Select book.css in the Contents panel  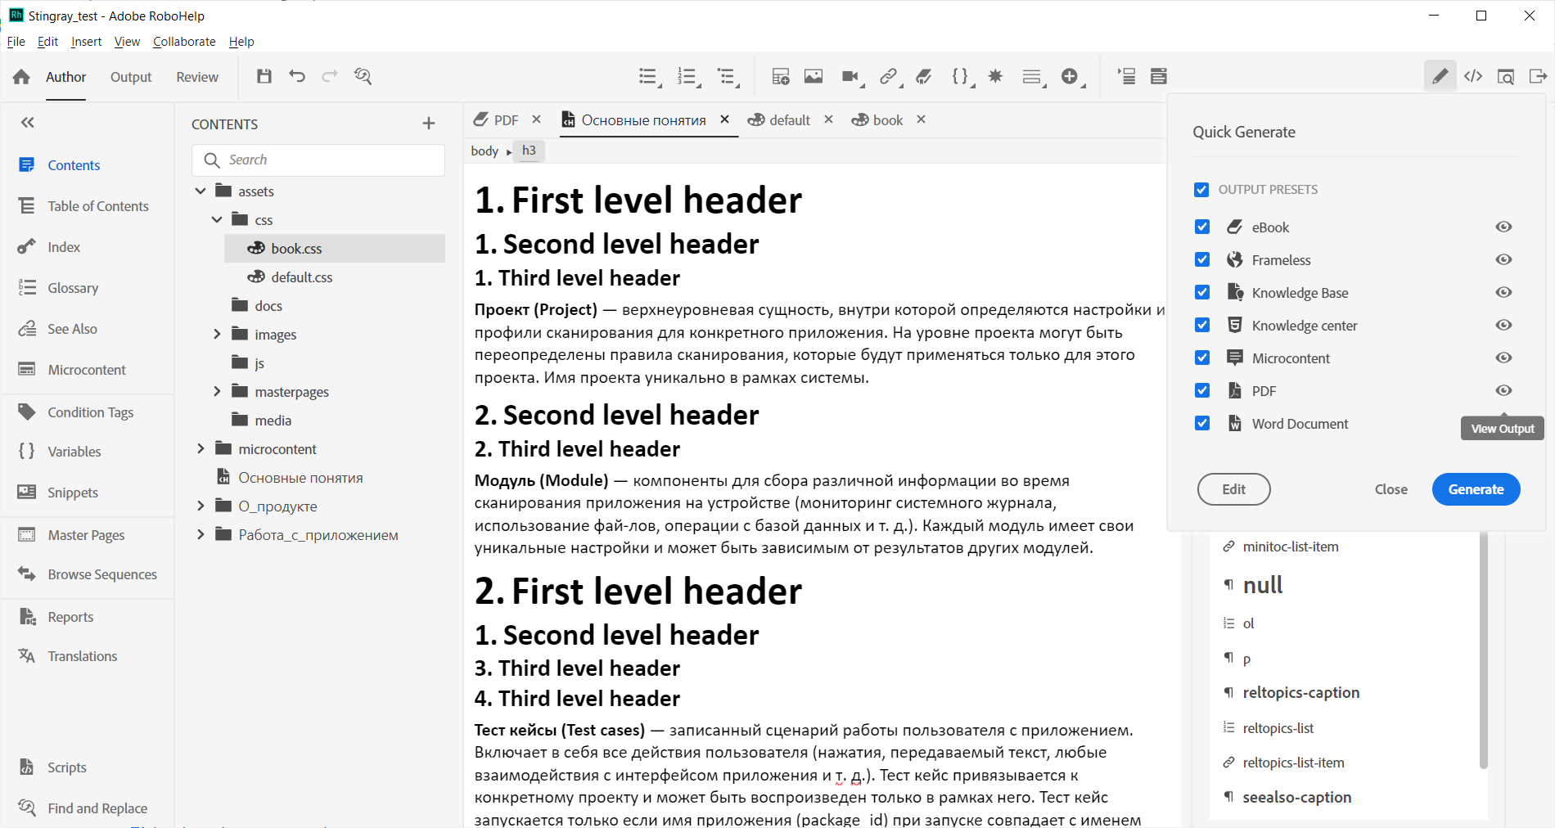coord(297,248)
